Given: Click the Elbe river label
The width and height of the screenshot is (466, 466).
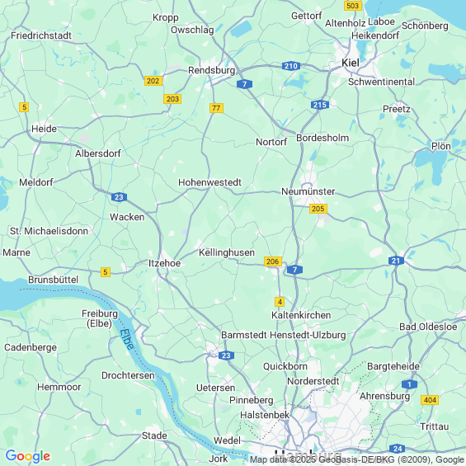Looking at the screenshot, I should [127, 339].
